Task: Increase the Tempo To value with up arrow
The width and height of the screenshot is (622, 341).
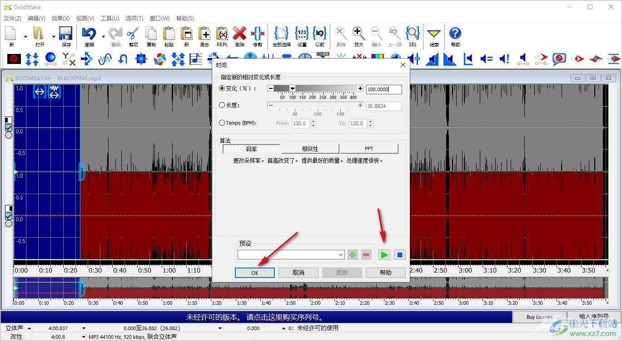Action: tap(371, 121)
